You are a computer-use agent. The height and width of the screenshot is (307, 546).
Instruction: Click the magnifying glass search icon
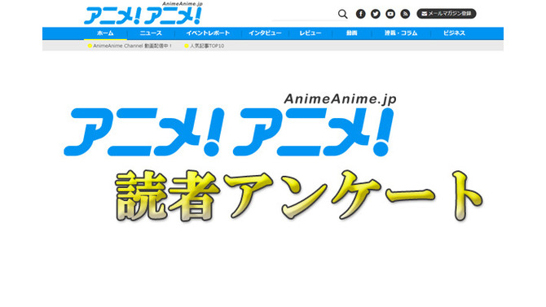coord(342,14)
